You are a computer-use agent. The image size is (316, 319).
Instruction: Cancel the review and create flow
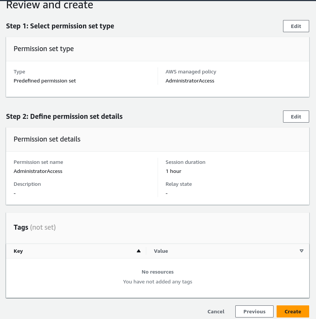click(x=216, y=311)
